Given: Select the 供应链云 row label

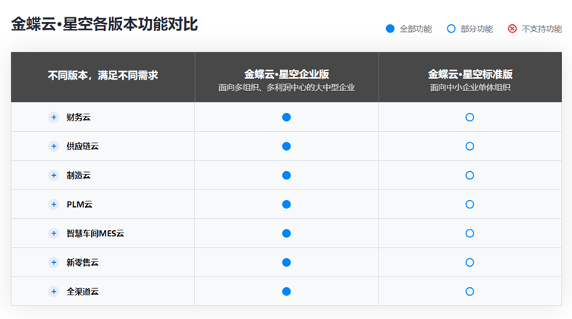Looking at the screenshot, I should [83, 146].
